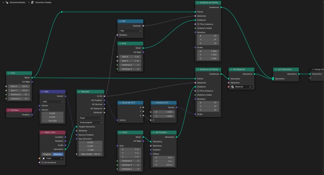Click the Size X 20 m field on Grid
The height and width of the screenshot is (175, 324).
(x=19, y=86)
